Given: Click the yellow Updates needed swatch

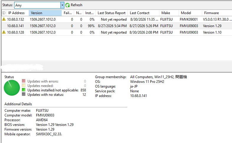Looking at the screenshot, I should (x=24, y=85).
